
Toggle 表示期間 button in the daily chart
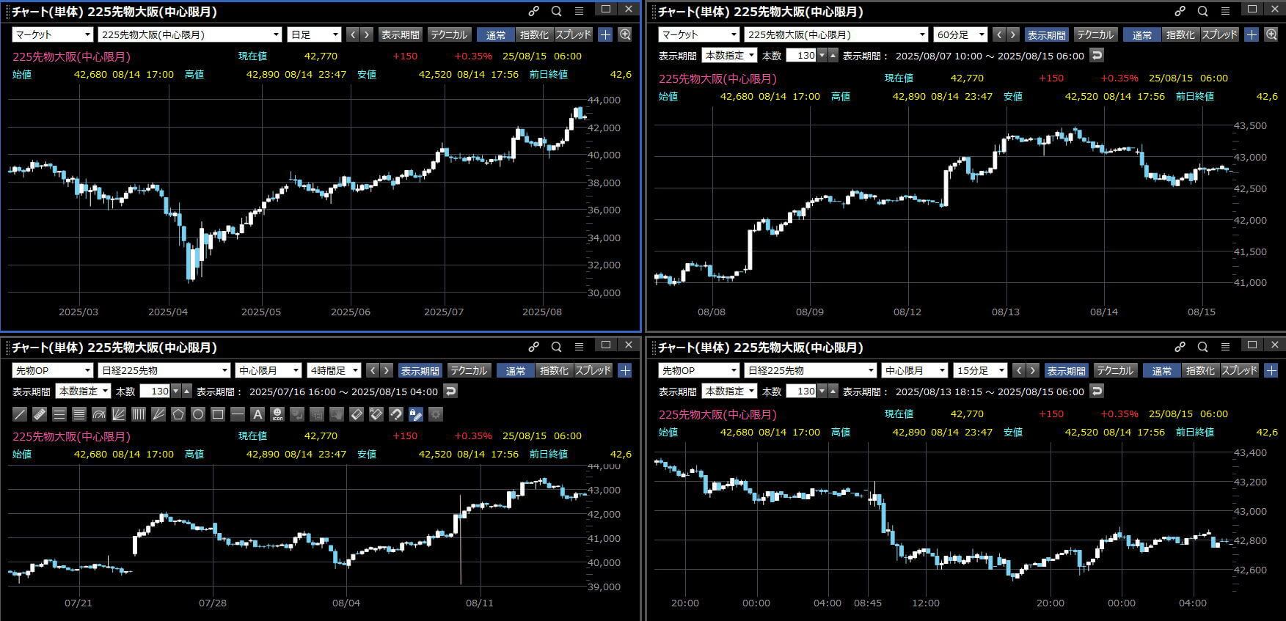tap(400, 34)
